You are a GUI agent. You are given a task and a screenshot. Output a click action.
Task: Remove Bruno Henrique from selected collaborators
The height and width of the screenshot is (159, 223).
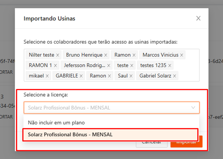[106, 55]
